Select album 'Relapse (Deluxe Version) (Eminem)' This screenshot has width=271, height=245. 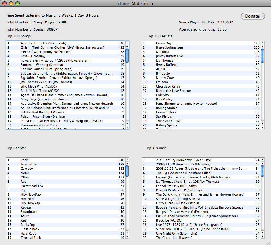pyautogui.click(x=201, y=212)
